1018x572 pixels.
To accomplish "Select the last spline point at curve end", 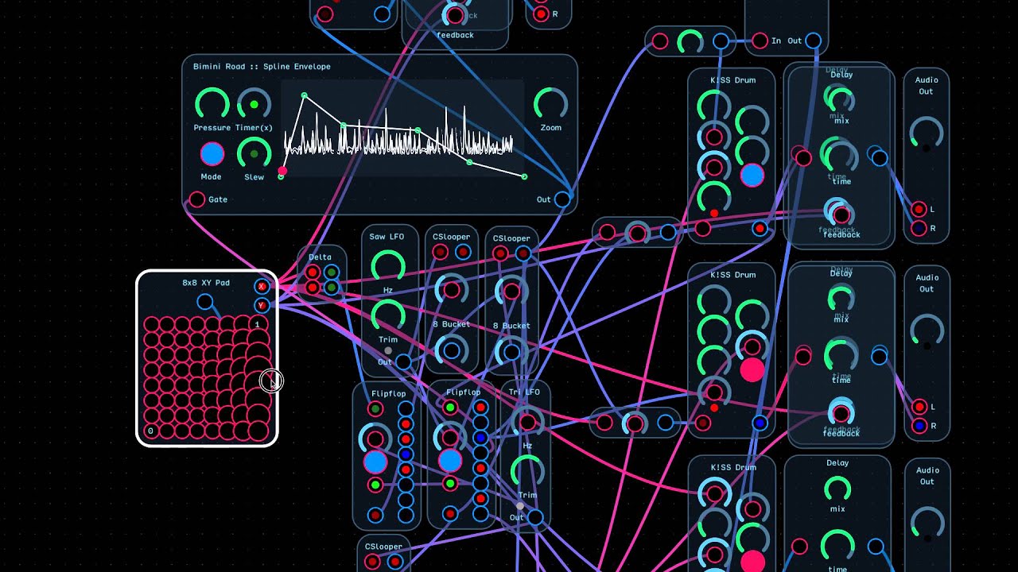I will click(x=524, y=176).
